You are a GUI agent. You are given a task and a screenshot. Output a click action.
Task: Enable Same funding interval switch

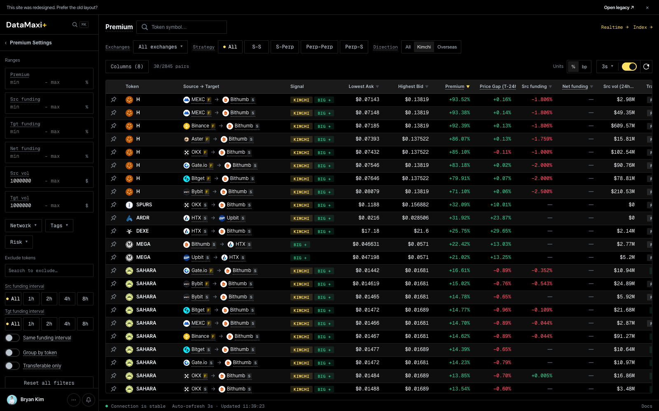[12, 338]
